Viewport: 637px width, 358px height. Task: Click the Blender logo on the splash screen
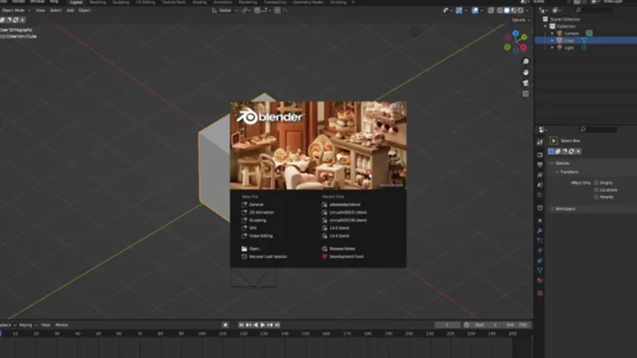(x=270, y=117)
